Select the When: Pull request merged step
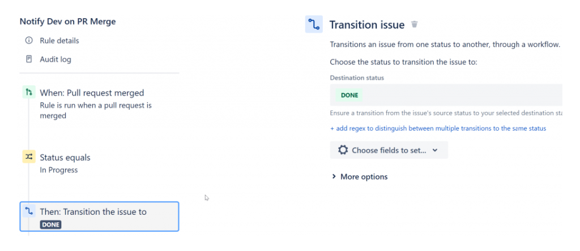The image size is (580, 251). click(x=99, y=103)
